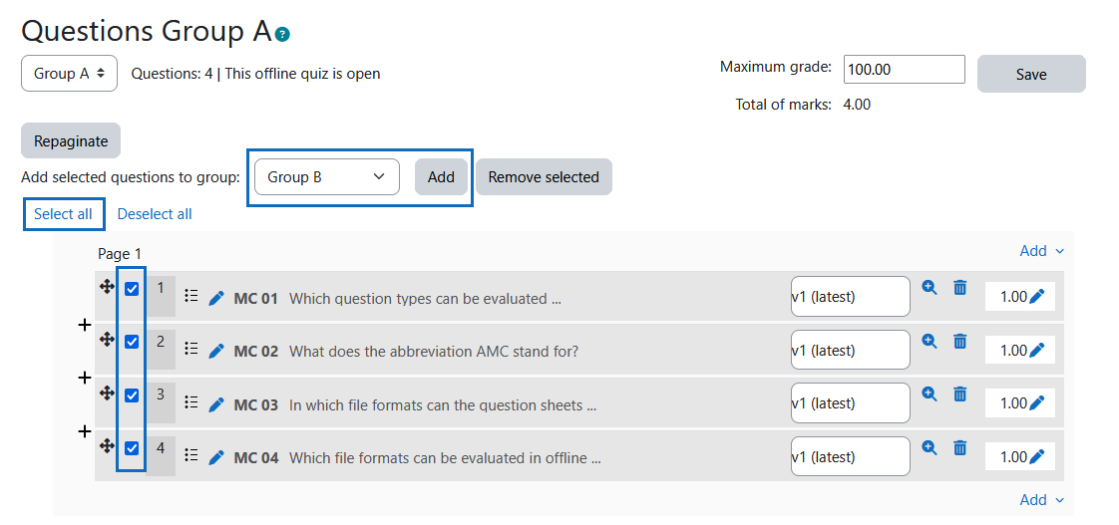The height and width of the screenshot is (525, 1119).
Task: Click the multiple choice type icon for MC 04
Action: pos(190,454)
